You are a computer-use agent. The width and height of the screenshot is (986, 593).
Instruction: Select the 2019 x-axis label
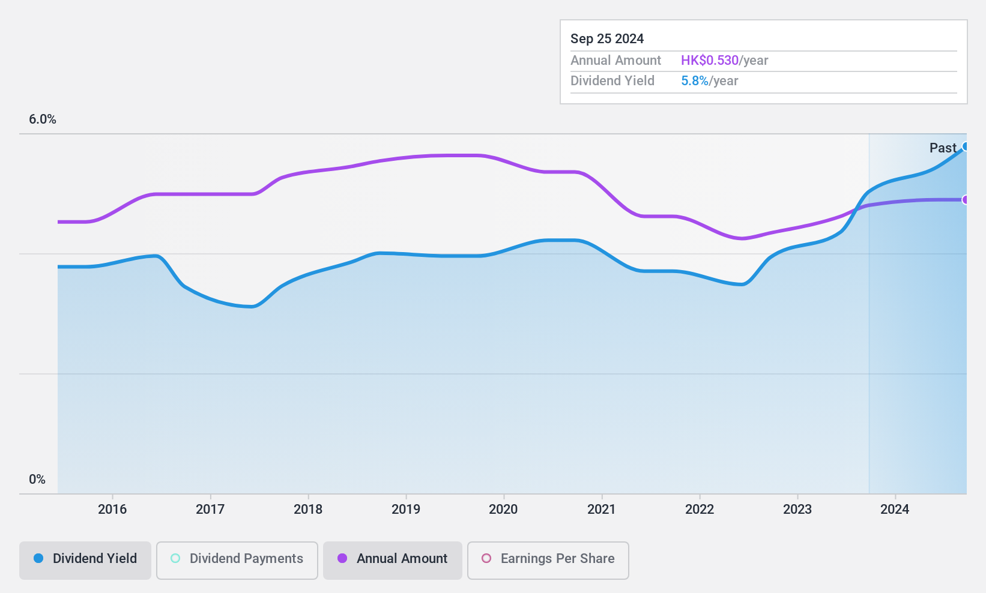[x=406, y=510]
